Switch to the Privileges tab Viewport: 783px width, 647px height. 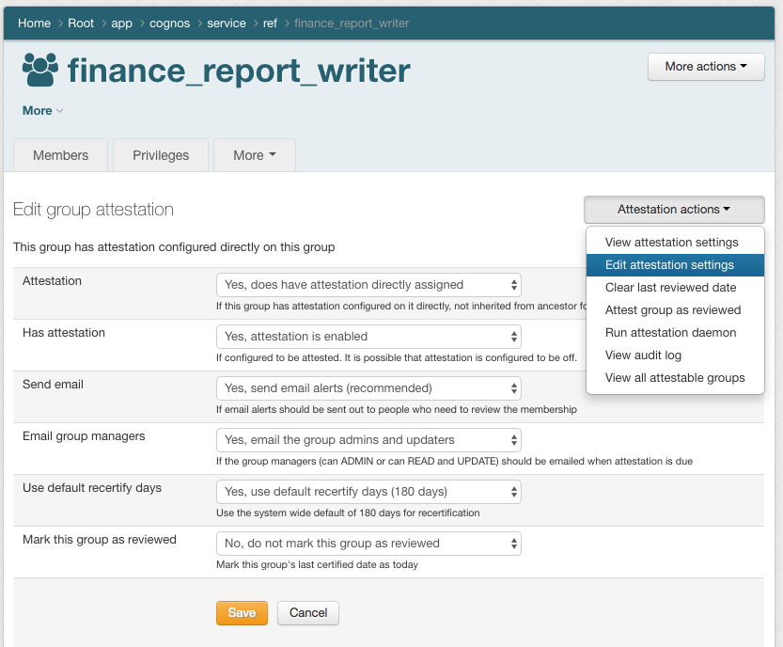coord(161,155)
